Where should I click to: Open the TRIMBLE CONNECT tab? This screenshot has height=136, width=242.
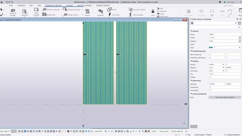tap(103, 5)
